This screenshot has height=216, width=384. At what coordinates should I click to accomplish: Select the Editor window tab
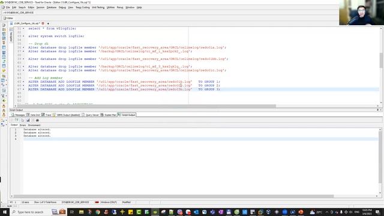[x=8, y=18]
